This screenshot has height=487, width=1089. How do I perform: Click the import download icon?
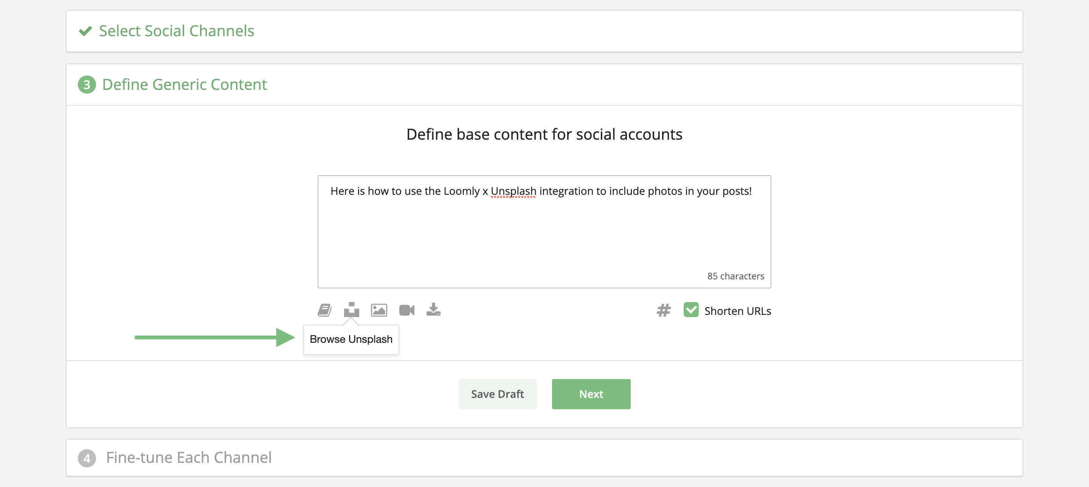click(433, 310)
